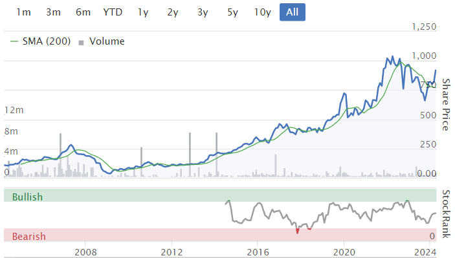Select the 1m time range
The image size is (455, 258).
pos(23,12)
